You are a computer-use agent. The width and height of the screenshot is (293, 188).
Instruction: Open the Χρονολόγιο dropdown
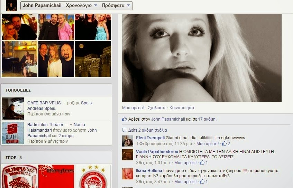pos(81,6)
